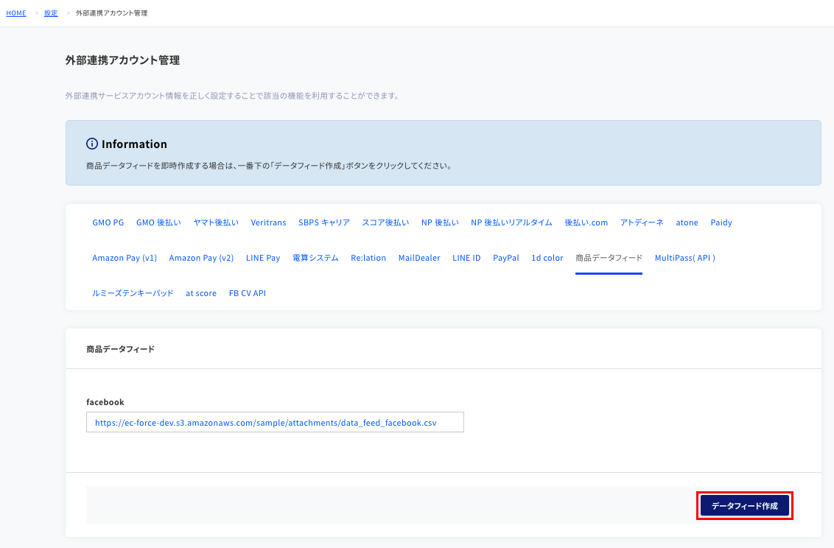Click the 外部連携アカウント管理 page heading

(122, 60)
